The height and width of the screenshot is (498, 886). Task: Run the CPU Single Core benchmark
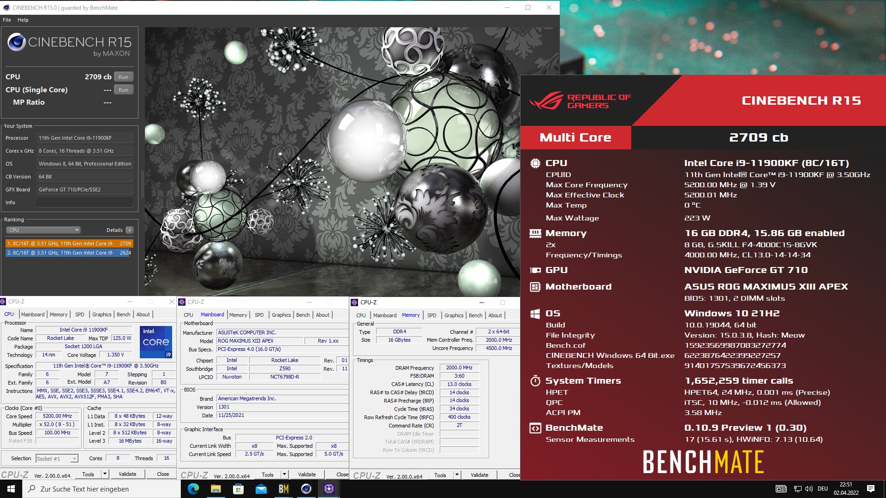(123, 90)
